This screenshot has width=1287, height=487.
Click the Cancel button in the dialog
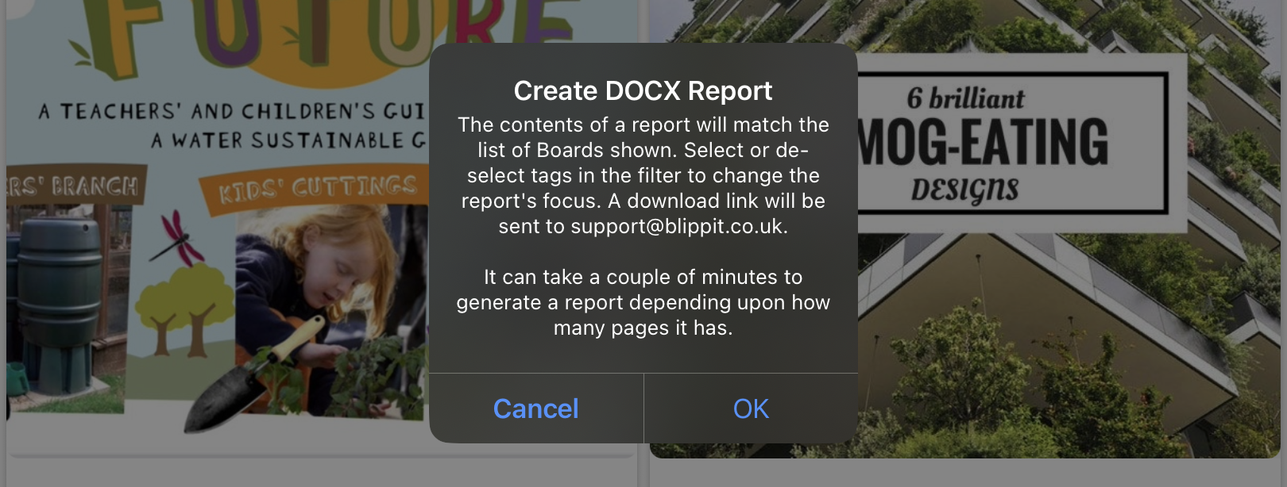536,408
